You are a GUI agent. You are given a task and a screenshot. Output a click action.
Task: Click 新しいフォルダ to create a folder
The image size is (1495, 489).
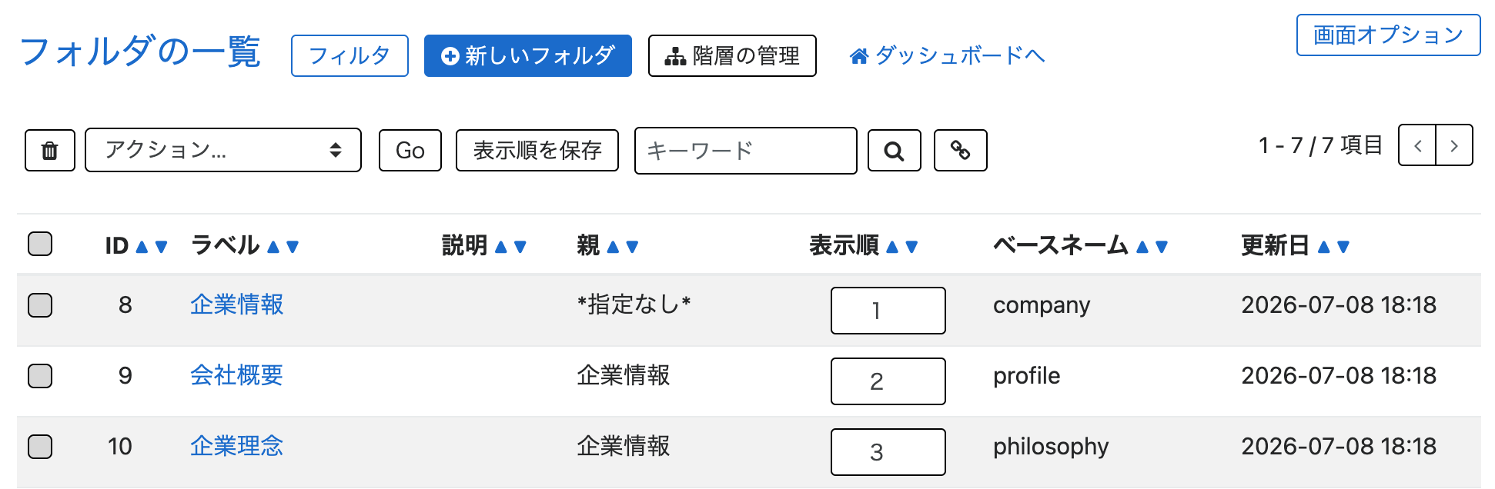click(528, 55)
